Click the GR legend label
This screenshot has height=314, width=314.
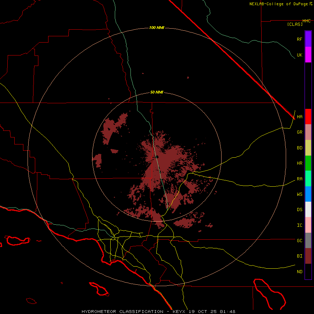299,132
